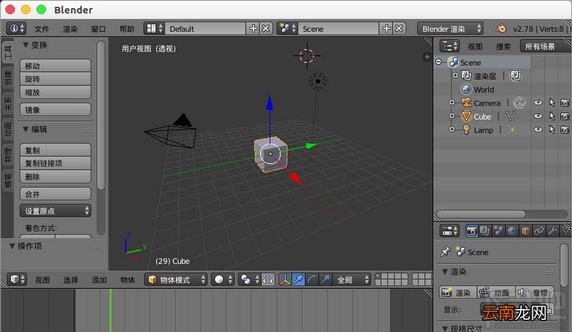Open the 帮助 menu

pyautogui.click(x=127, y=29)
